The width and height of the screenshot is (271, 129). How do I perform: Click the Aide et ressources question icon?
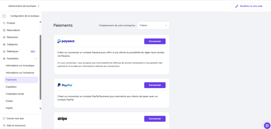pyautogui.click(x=4, y=126)
